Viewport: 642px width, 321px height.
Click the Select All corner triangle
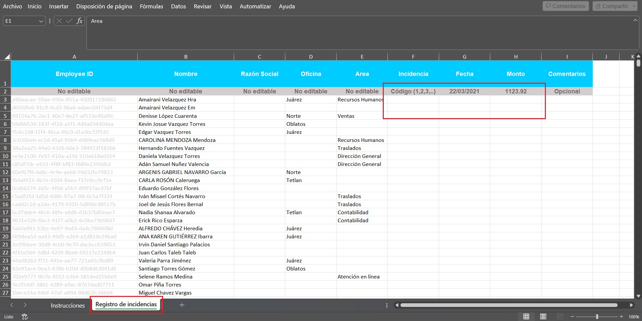7,57
